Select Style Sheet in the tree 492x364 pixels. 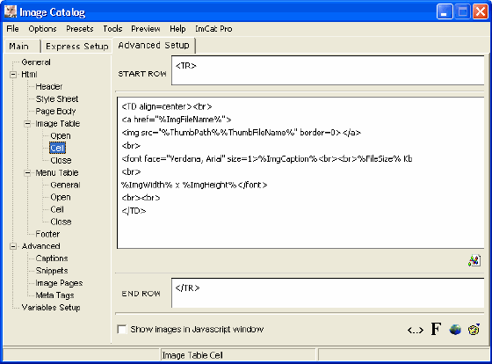(57, 99)
